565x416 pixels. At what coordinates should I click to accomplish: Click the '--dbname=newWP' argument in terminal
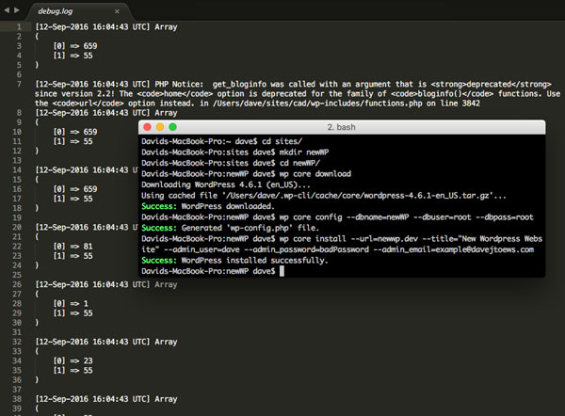pyautogui.click(x=378, y=217)
